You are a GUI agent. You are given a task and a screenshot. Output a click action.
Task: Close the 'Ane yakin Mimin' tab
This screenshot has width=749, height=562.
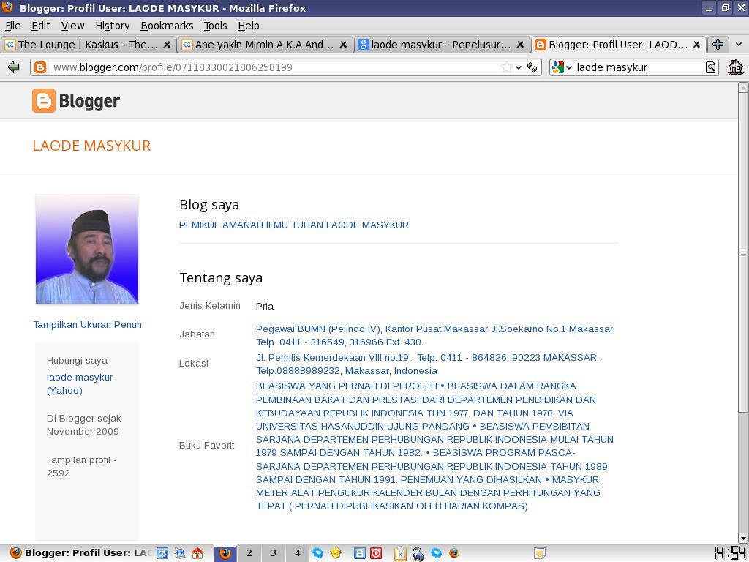[x=343, y=45]
